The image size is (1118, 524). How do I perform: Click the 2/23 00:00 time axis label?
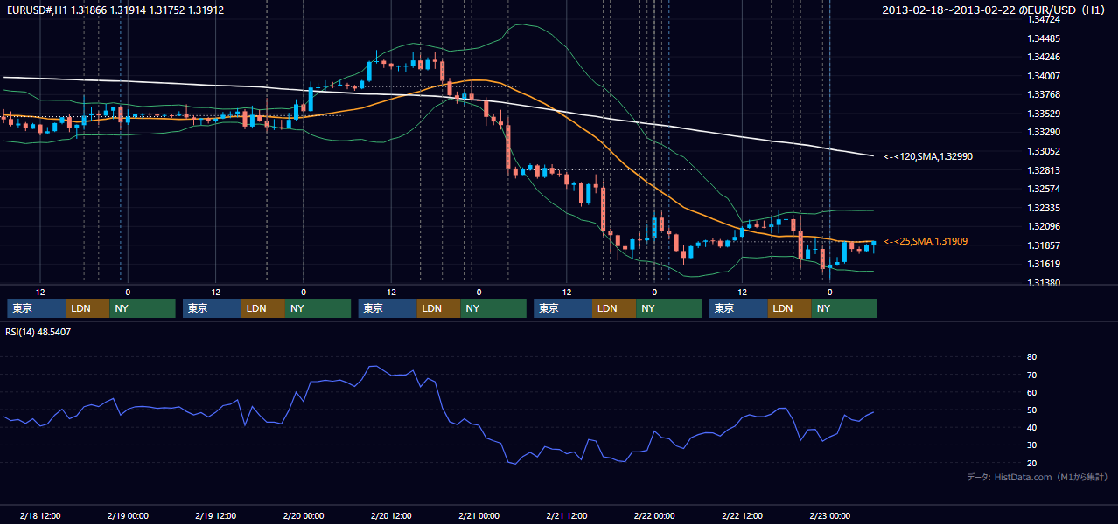(829, 515)
